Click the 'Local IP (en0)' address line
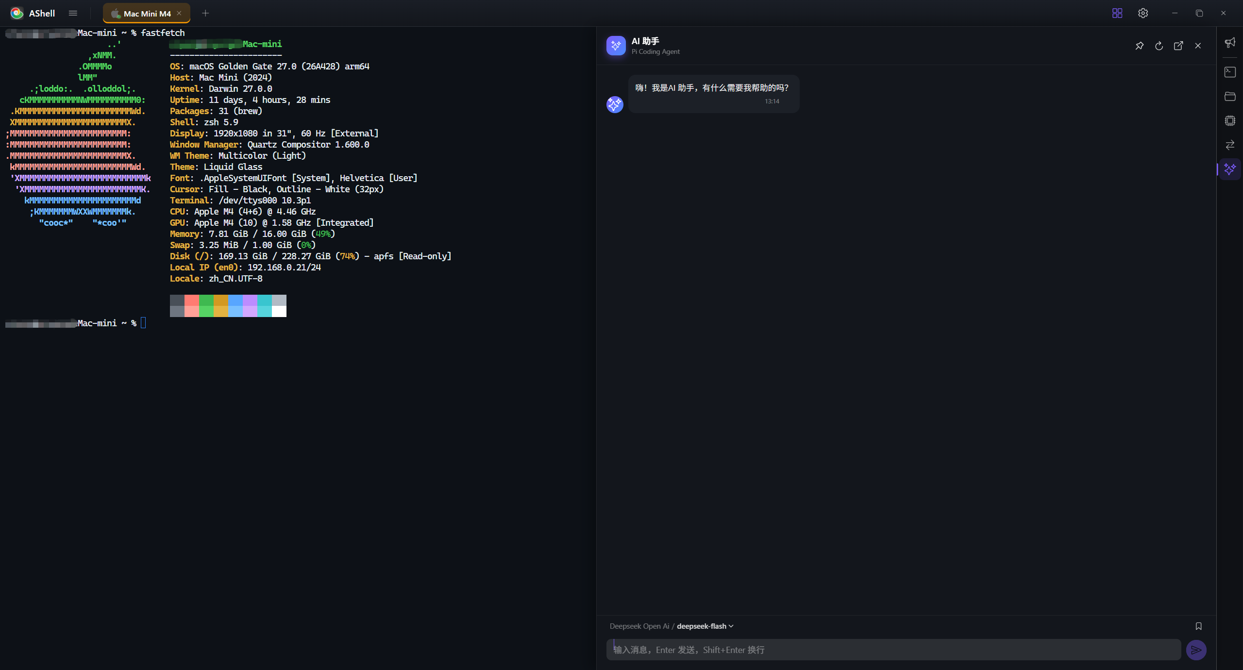This screenshot has height=670, width=1243. [x=245, y=267]
